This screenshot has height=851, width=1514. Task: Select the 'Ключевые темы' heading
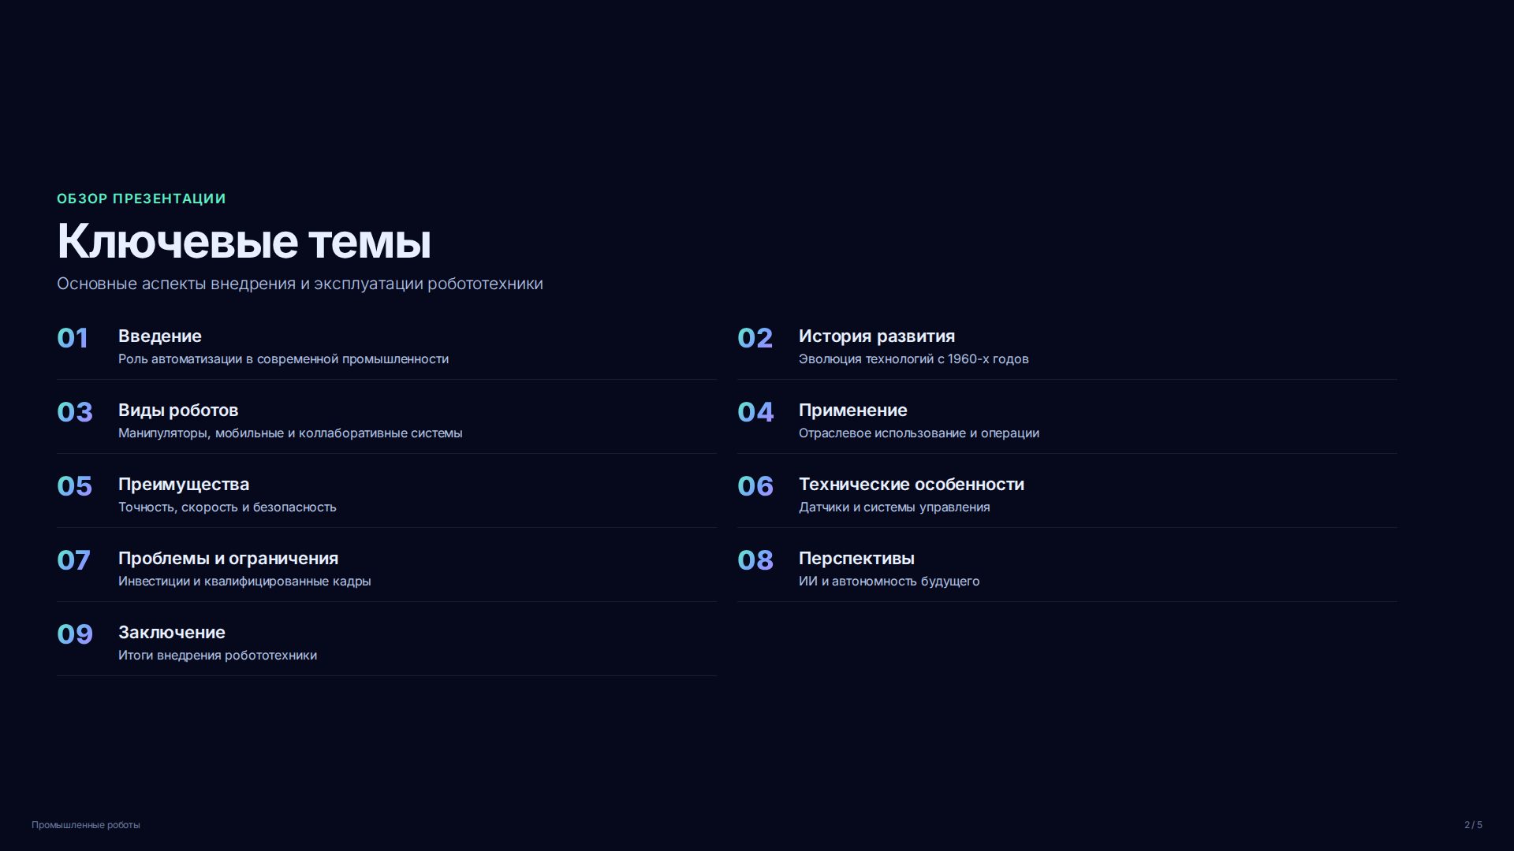(244, 241)
